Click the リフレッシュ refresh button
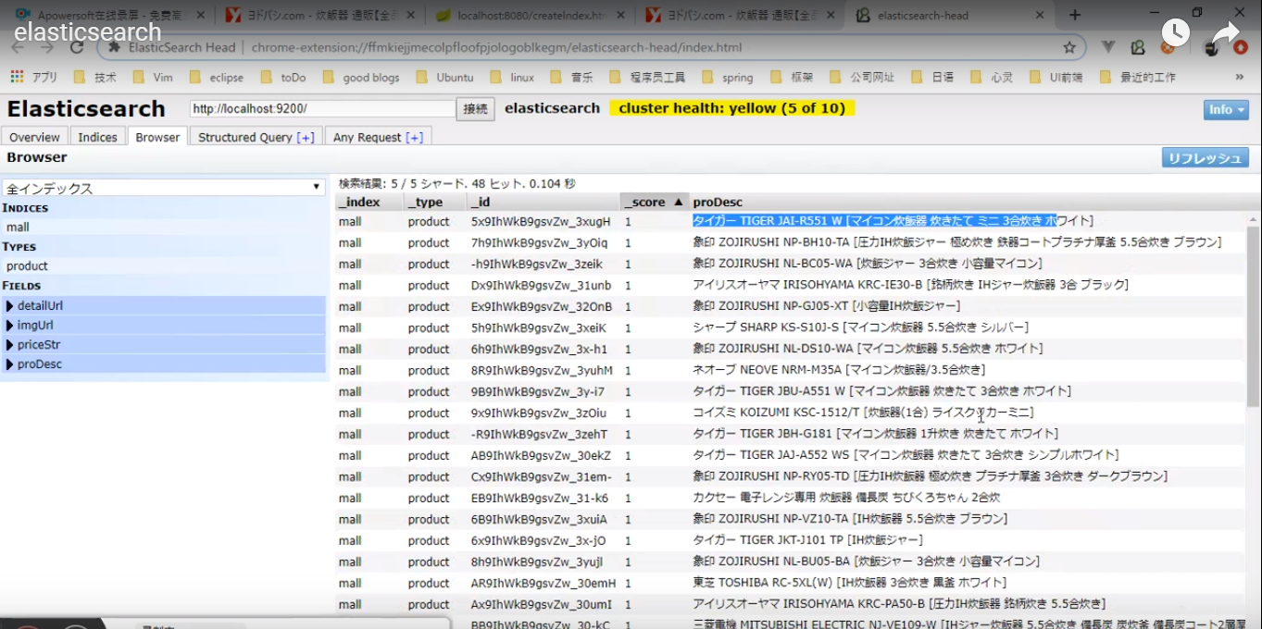 (x=1206, y=158)
